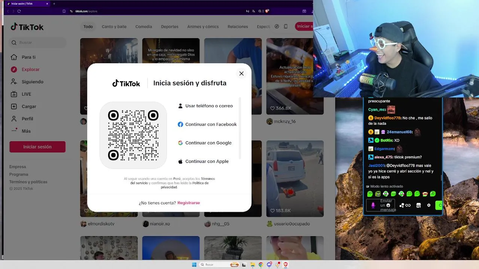Select the Comedia category tab
Image resolution: width=479 pixels, height=269 pixels.
point(144,27)
